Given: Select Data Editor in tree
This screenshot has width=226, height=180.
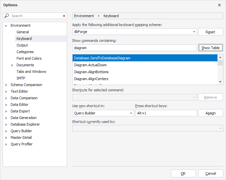Looking at the screenshot, I should coord(19,105).
